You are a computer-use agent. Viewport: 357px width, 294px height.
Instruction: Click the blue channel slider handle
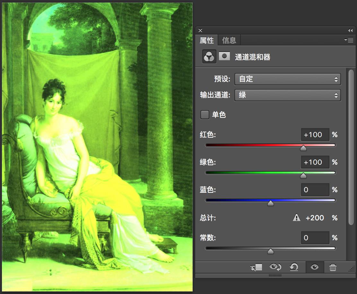(x=271, y=203)
